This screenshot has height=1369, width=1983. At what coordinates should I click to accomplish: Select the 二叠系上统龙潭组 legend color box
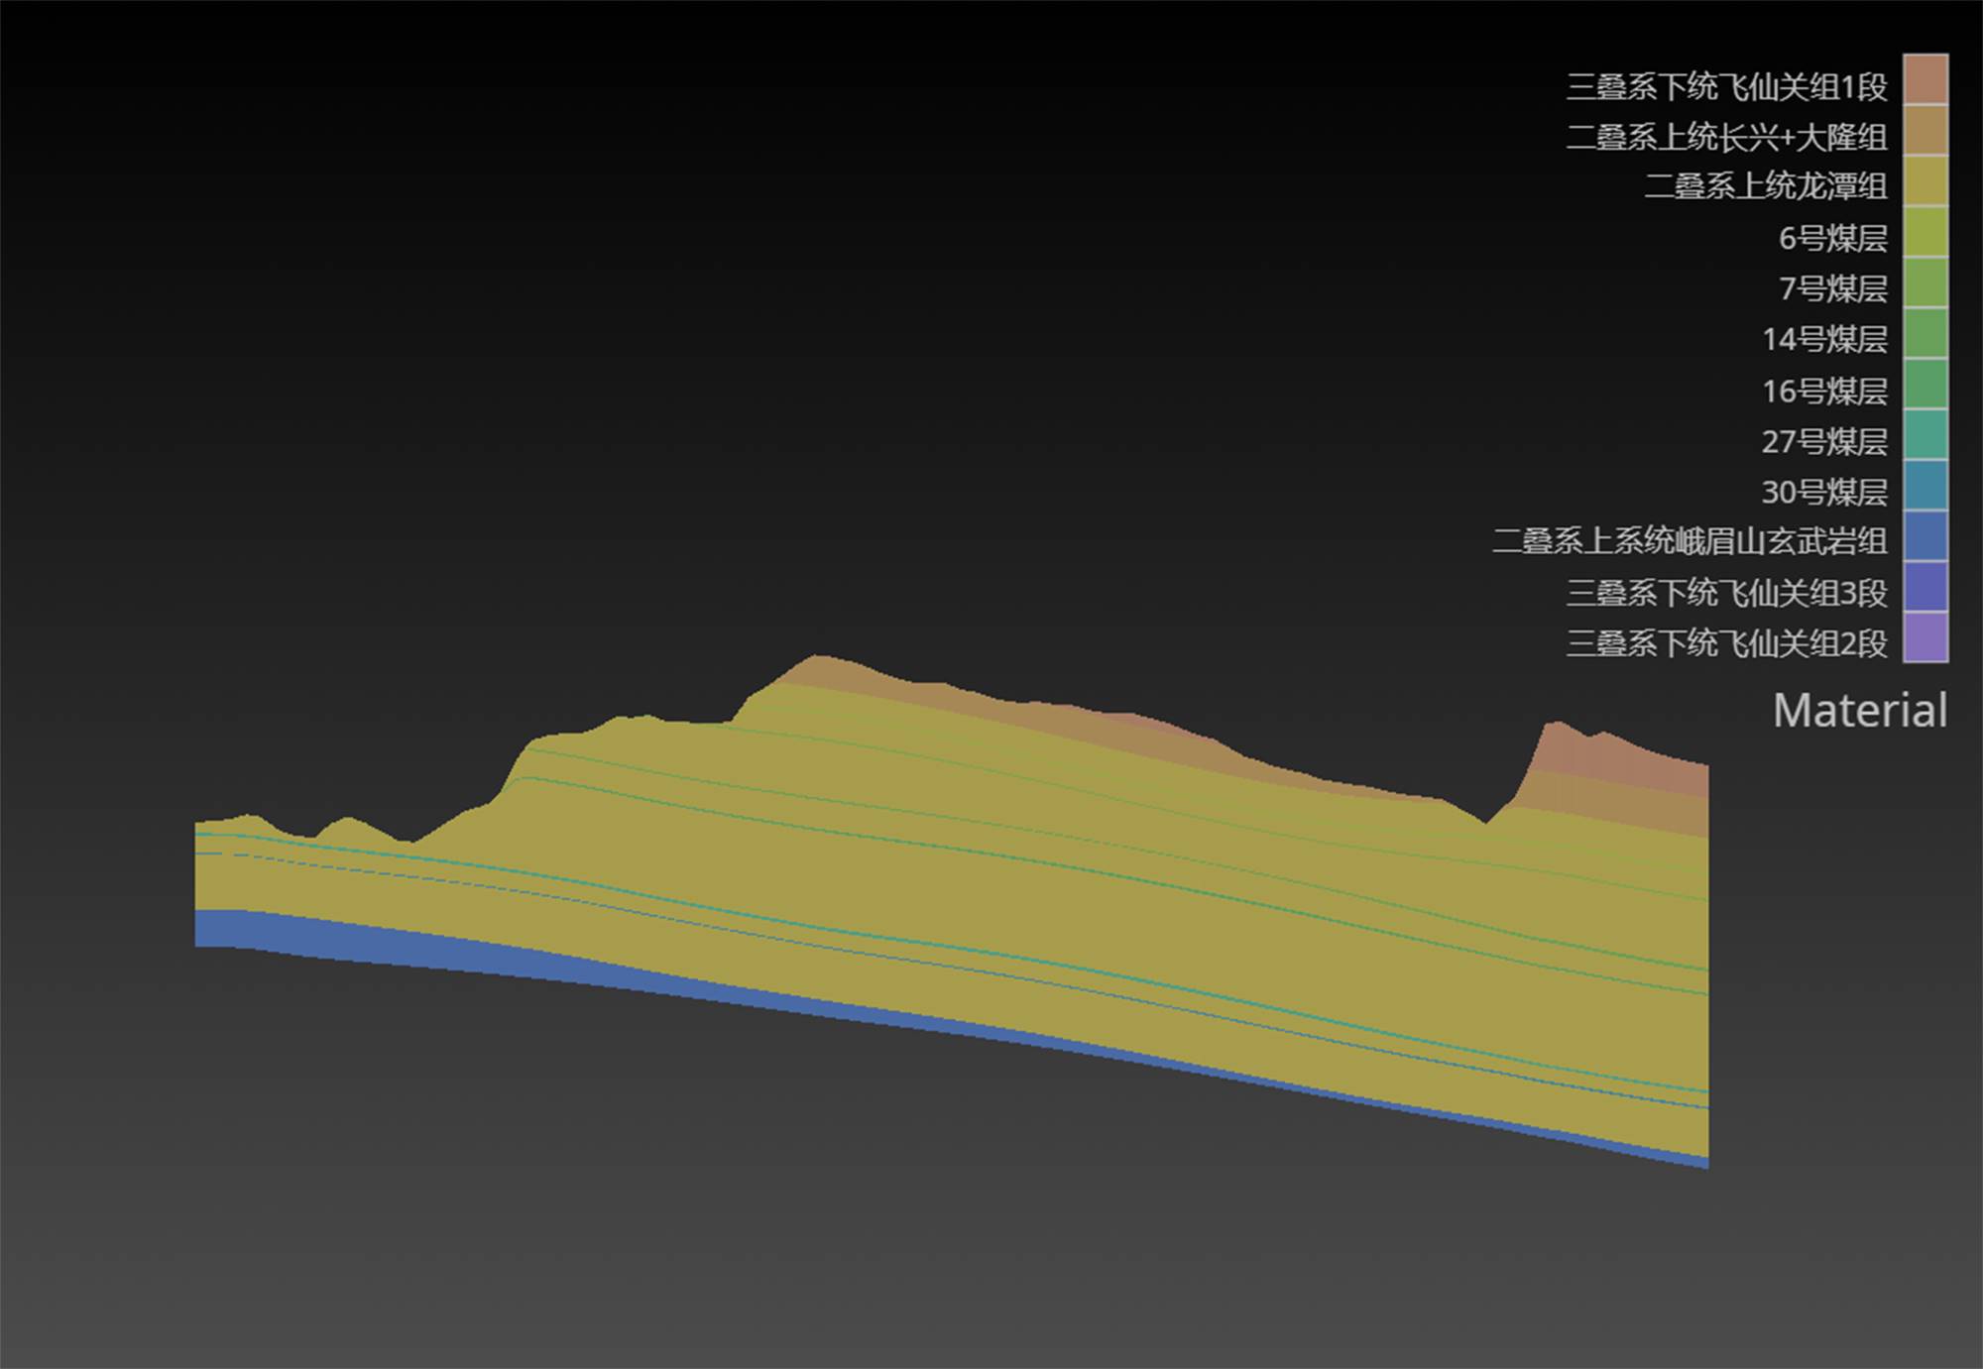click(x=1925, y=180)
